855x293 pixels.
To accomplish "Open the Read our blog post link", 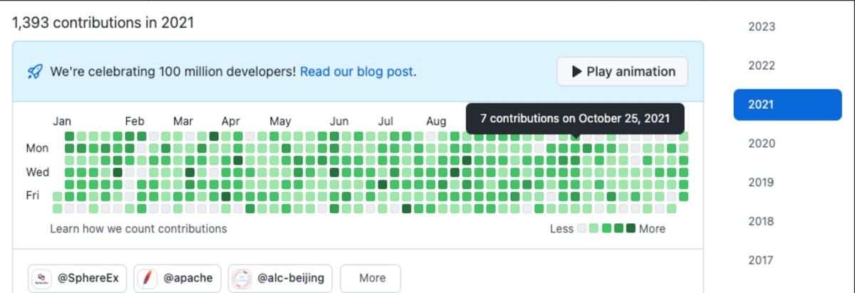I will (x=356, y=71).
